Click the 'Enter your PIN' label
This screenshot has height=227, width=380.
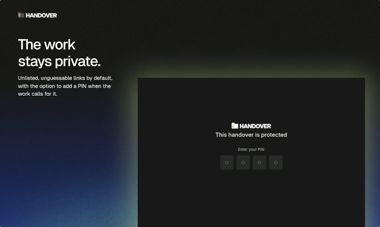click(x=251, y=149)
